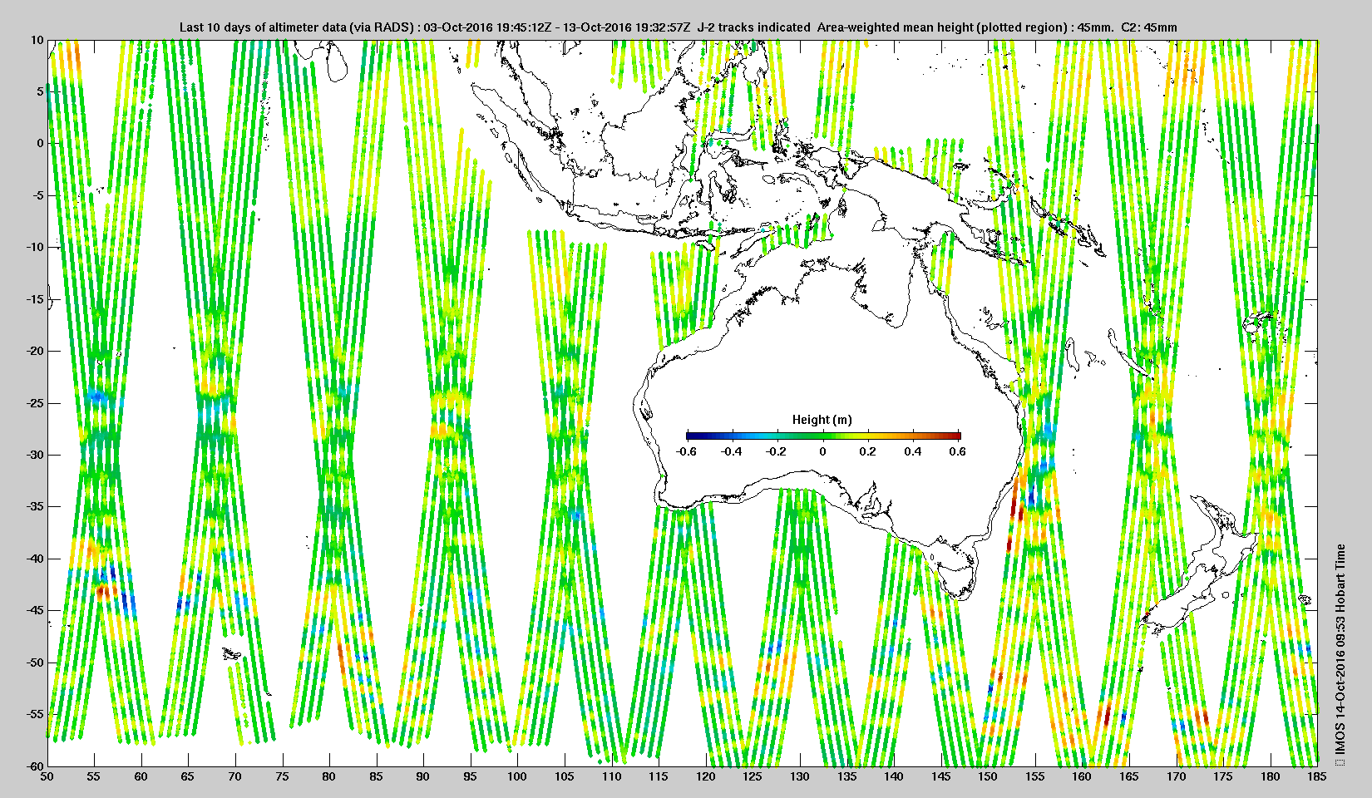Click latitude axis label "-5"
Image resolution: width=1372 pixels, height=798 pixels.
point(37,195)
